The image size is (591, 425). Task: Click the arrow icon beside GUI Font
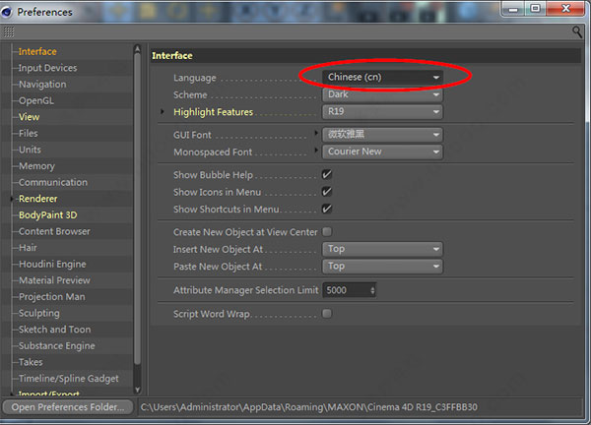point(317,132)
